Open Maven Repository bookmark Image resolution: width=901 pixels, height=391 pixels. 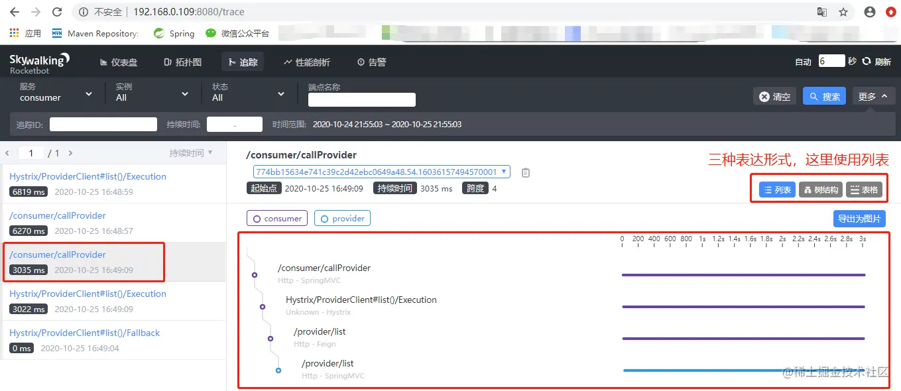tap(95, 33)
